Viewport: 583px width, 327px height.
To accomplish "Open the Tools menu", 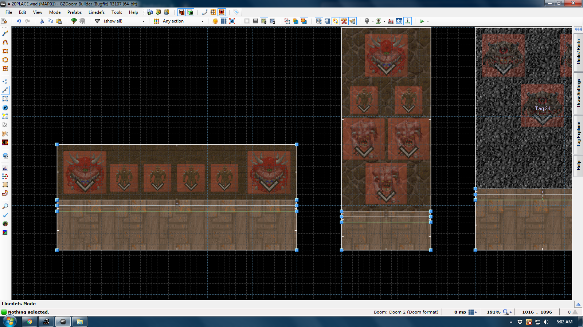I will (x=117, y=12).
